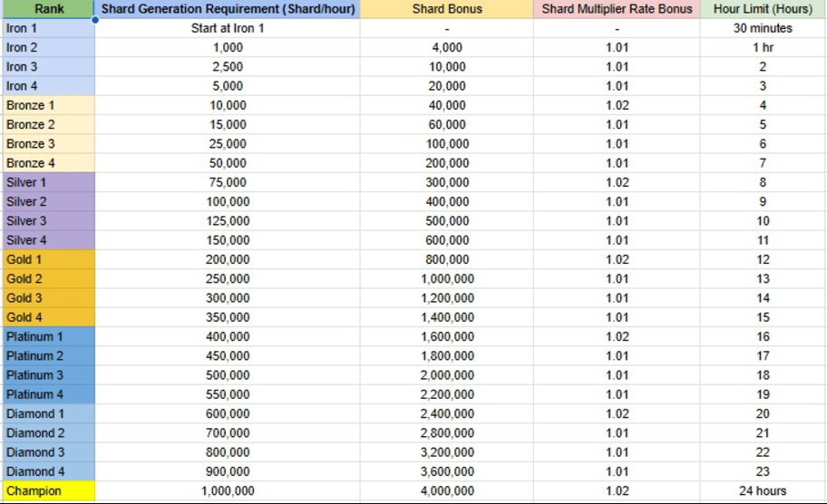Click the Silver 2 rank cell
The image size is (827, 504).
[x=49, y=202]
